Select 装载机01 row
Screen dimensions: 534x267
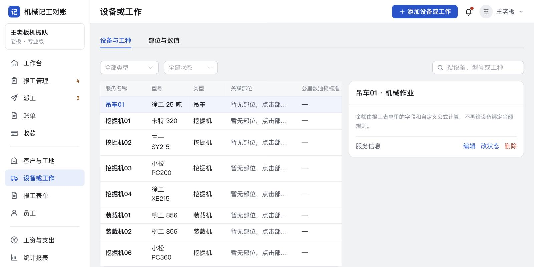pyautogui.click(x=221, y=215)
